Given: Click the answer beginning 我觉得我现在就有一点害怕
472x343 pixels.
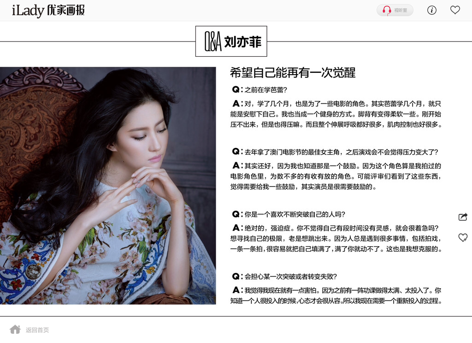Looking at the screenshot, I should [x=336, y=296].
